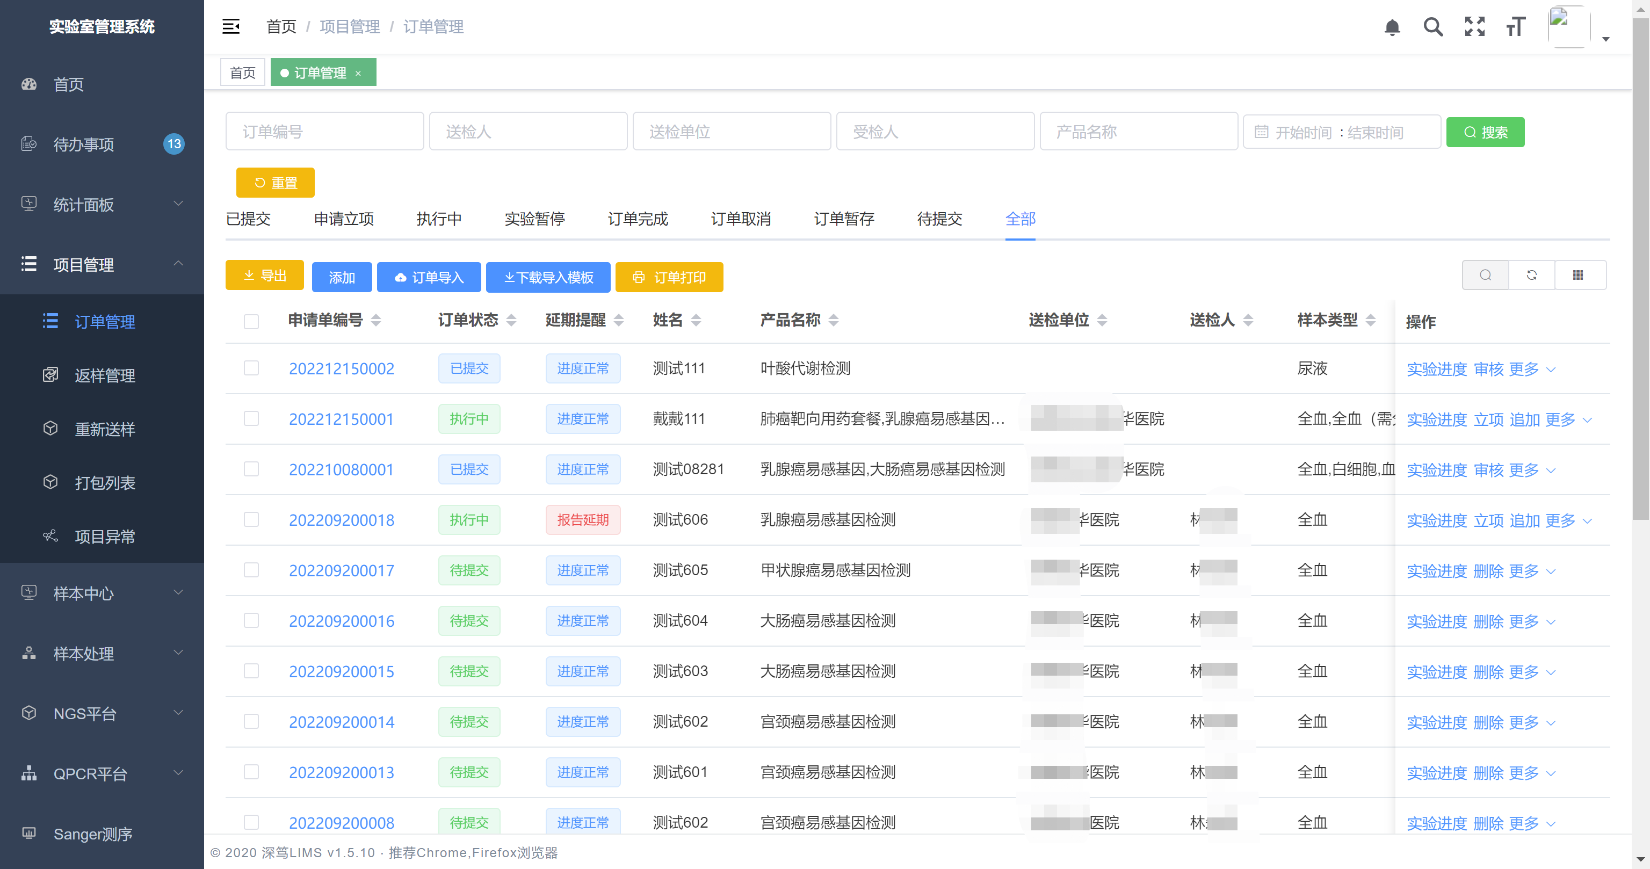Click the page vertical scrollbar thumb

tap(1640, 269)
